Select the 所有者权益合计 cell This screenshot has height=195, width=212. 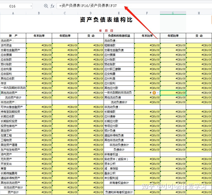(x=119, y=183)
